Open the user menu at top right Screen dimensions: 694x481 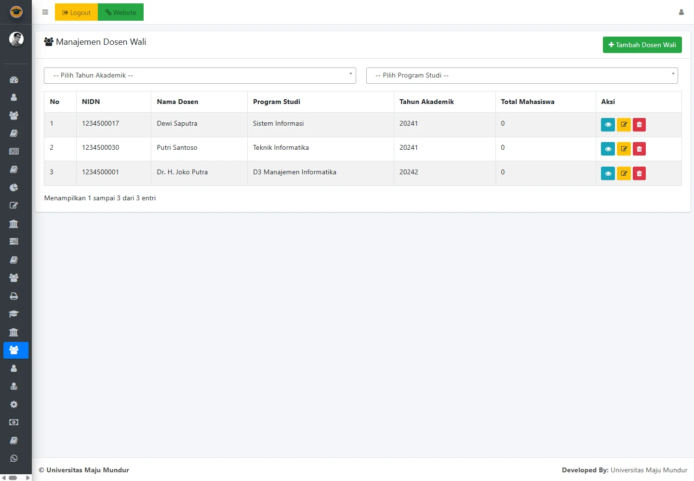tap(681, 13)
